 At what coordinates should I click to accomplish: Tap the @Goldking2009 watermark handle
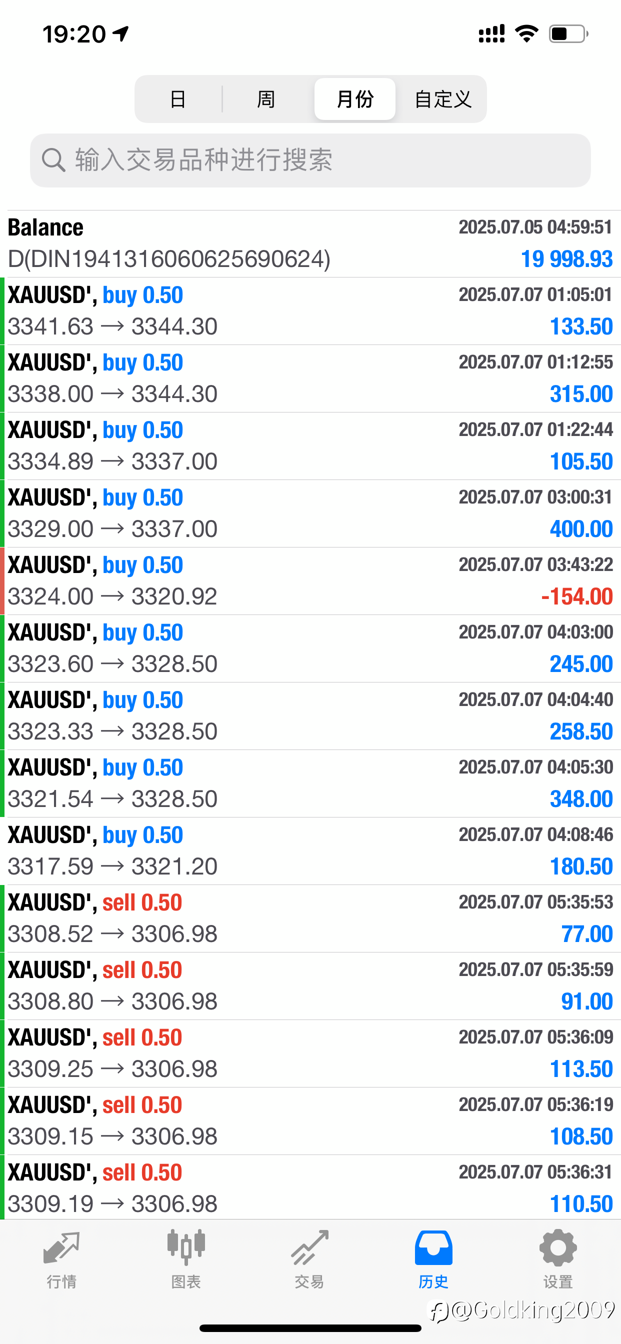coord(532,1310)
